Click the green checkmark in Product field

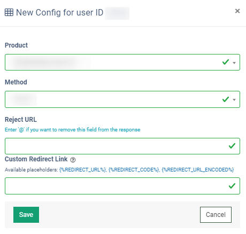226,62
